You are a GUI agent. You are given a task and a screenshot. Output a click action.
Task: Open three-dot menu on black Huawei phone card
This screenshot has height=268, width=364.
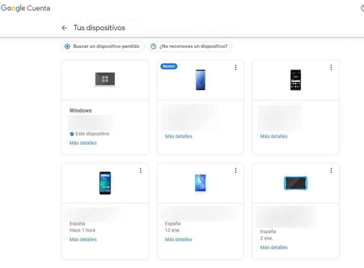(331, 68)
